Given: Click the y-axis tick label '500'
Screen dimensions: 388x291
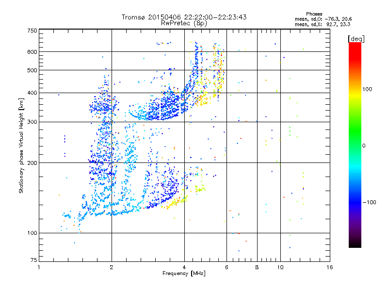Looking at the screenshot, I should tap(32, 70).
